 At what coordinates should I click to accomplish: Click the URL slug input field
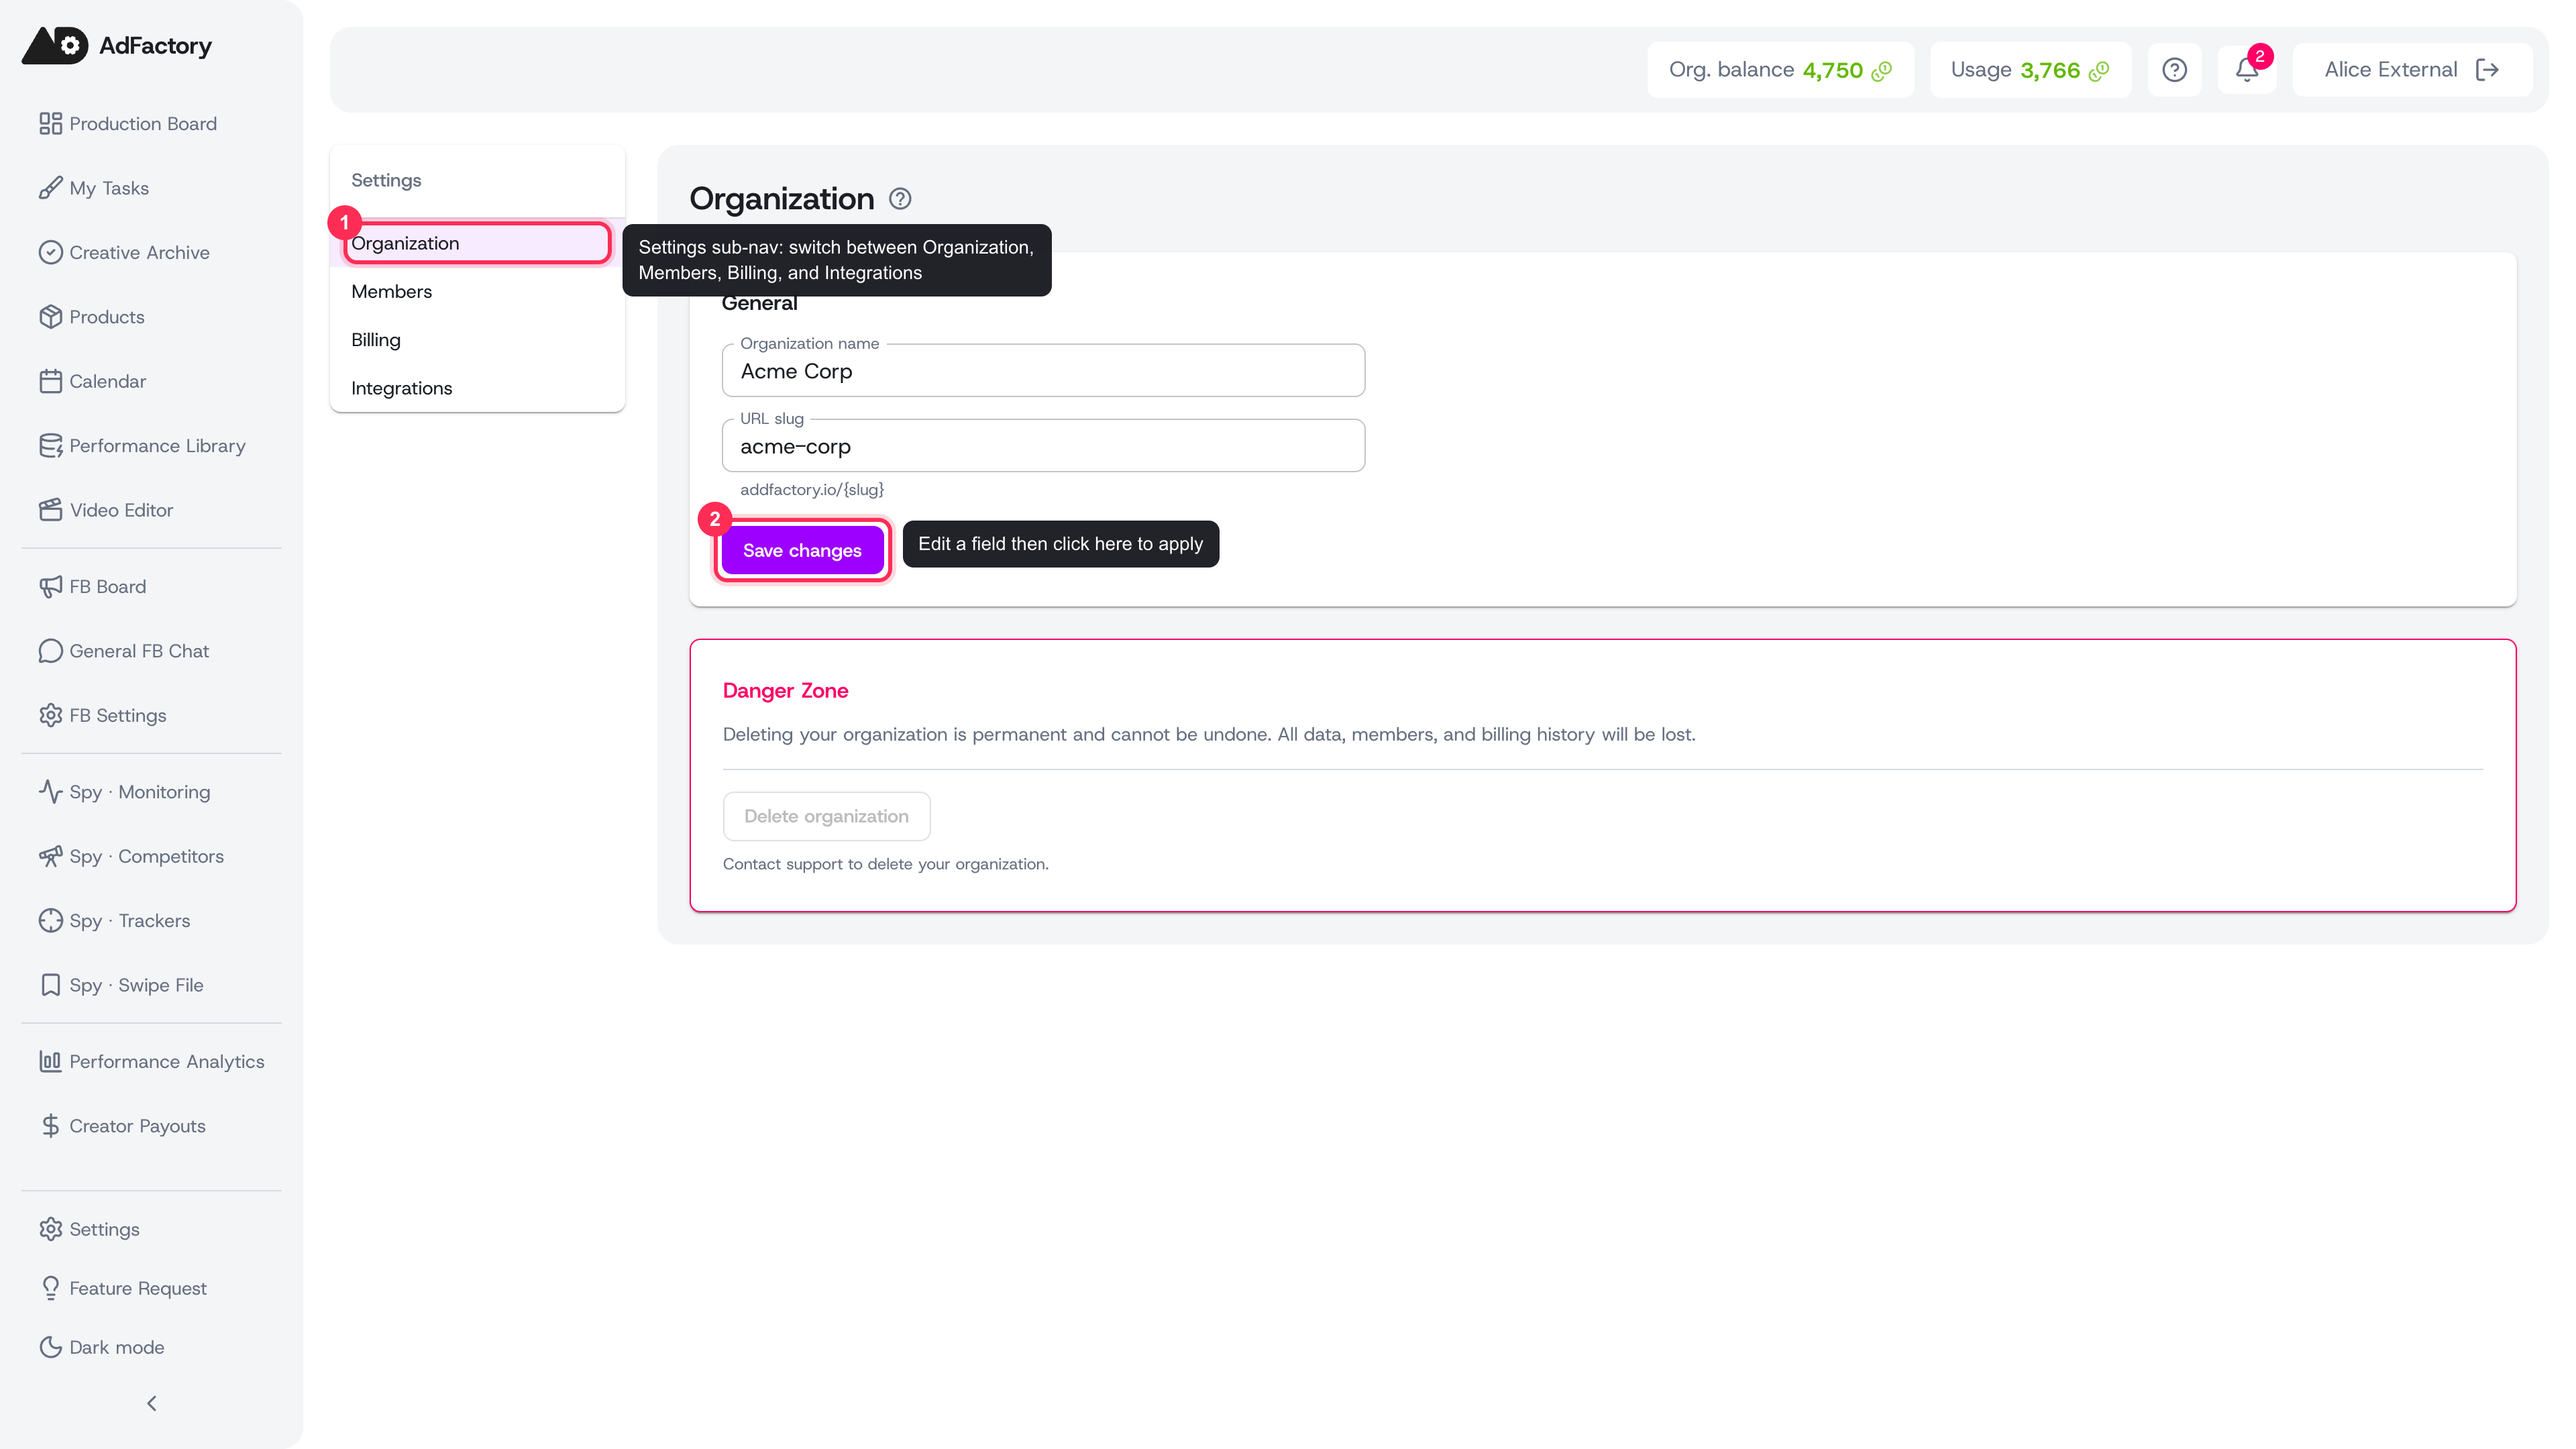pos(1043,445)
